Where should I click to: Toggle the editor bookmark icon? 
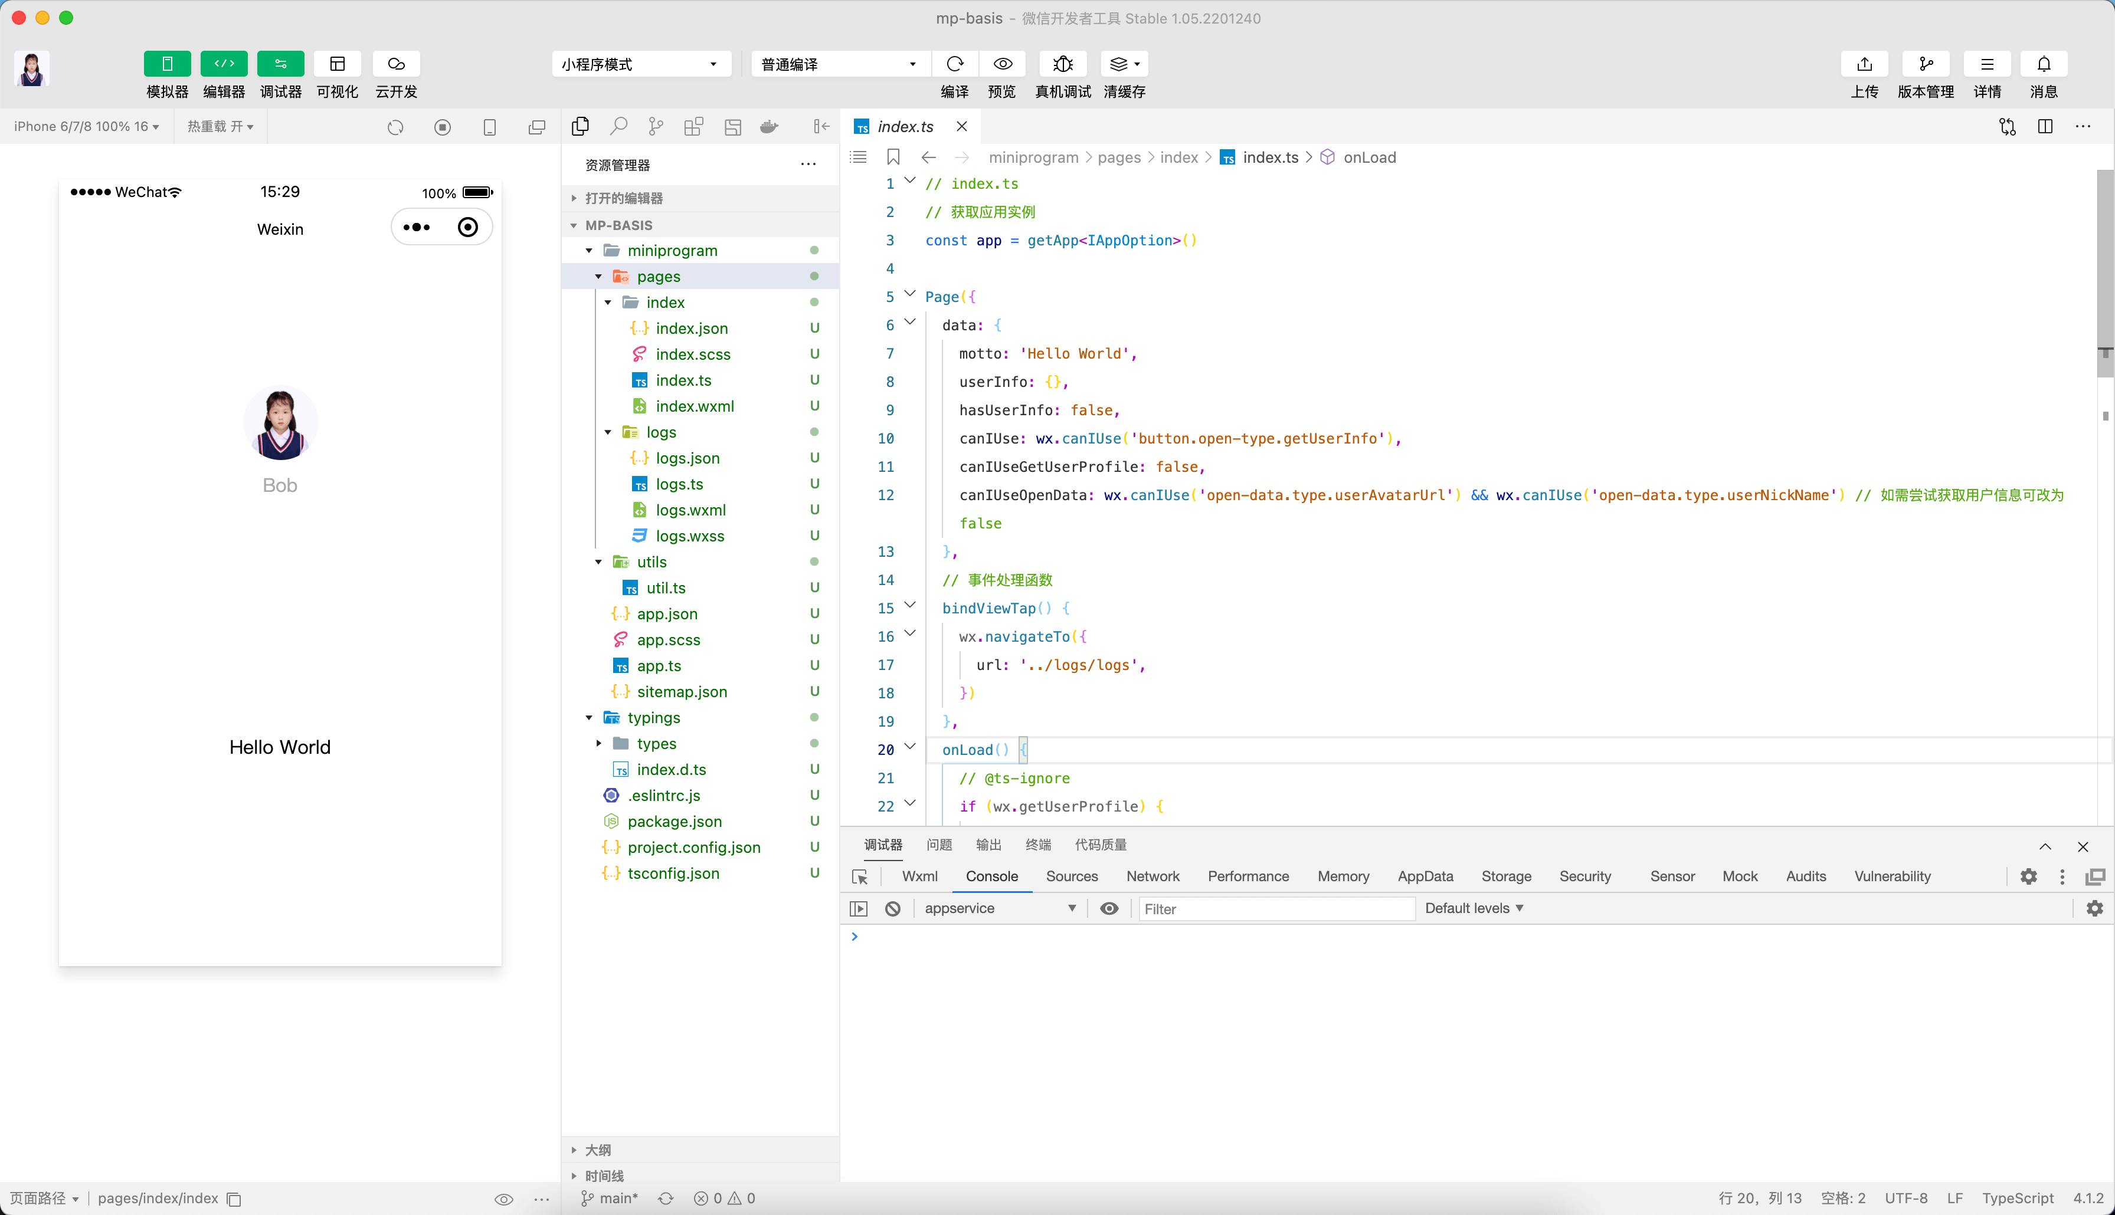point(893,157)
